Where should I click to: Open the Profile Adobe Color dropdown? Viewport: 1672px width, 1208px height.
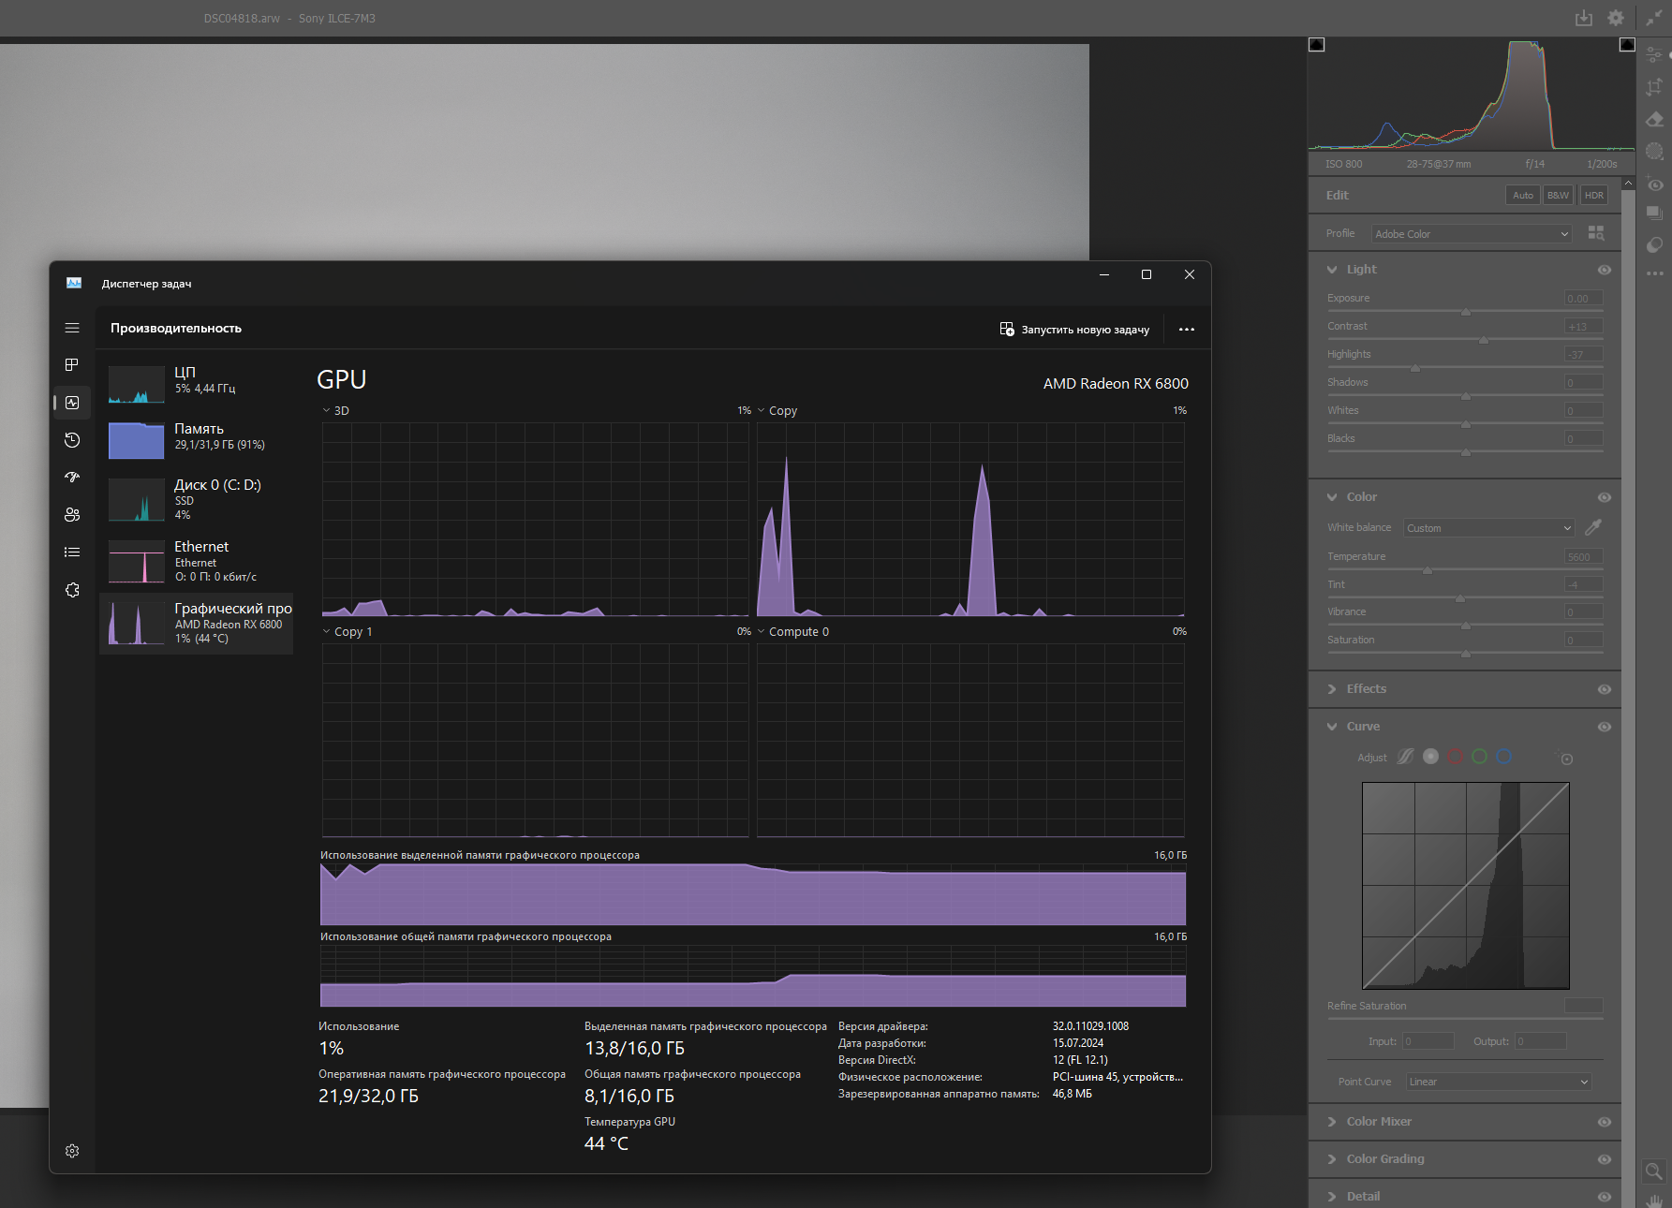coord(1471,234)
